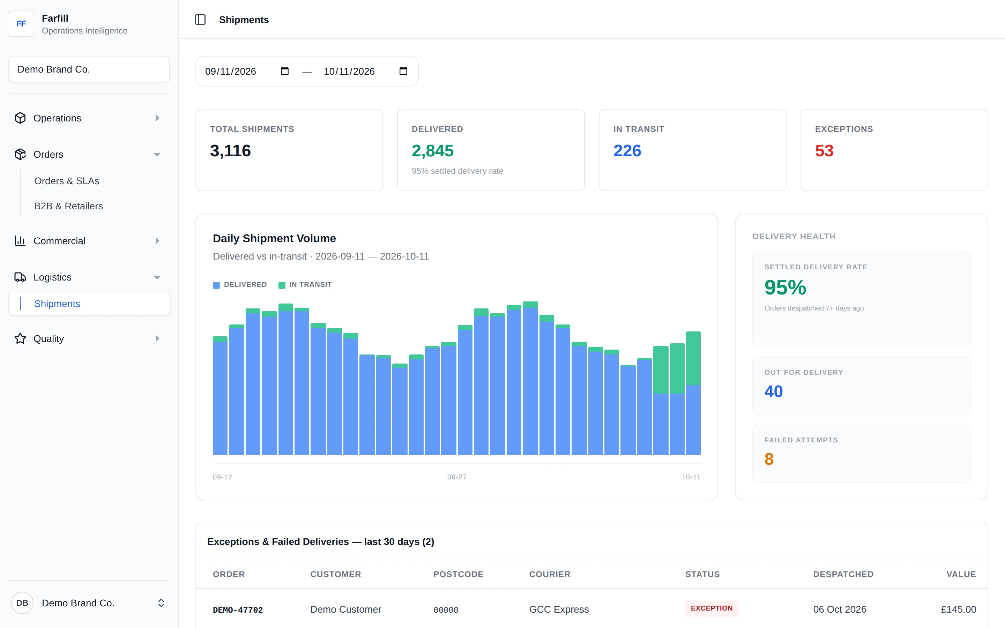Click the Total Shipments 3,116 card
Image resolution: width=1005 pixels, height=628 pixels.
pos(289,150)
